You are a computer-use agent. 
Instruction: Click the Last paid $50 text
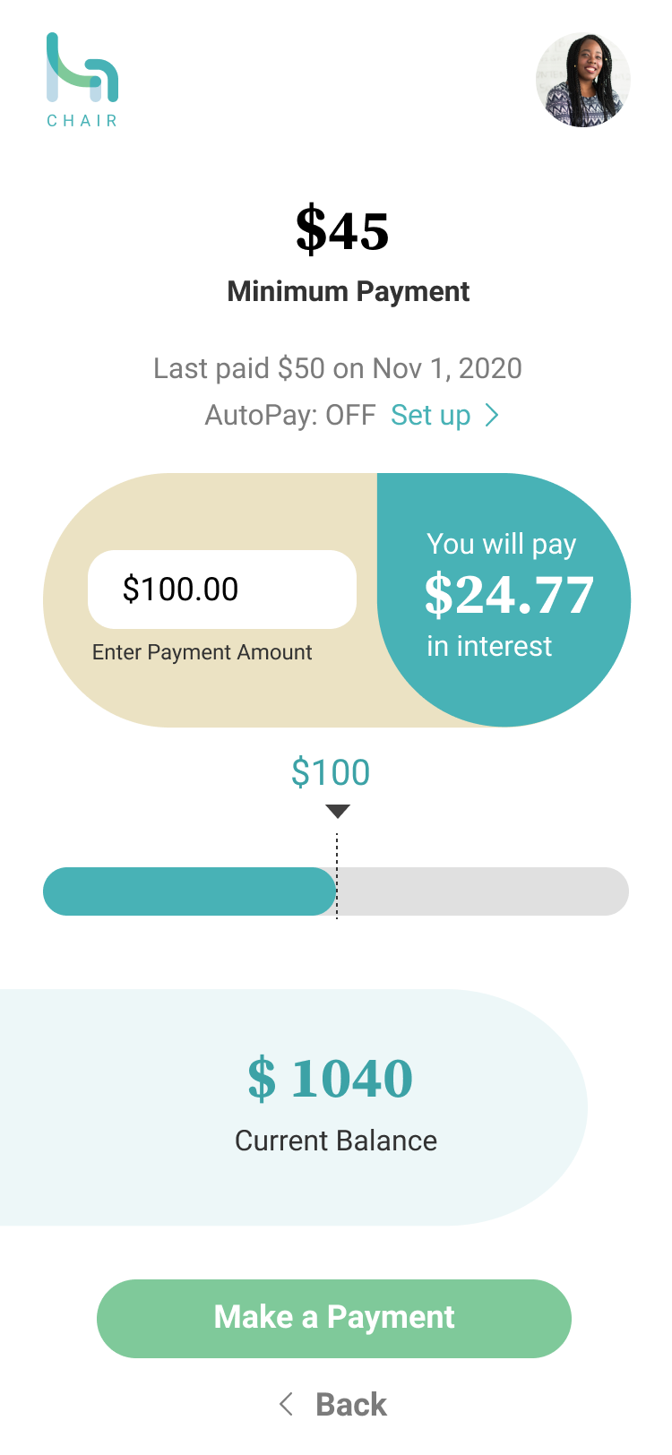pos(337,368)
